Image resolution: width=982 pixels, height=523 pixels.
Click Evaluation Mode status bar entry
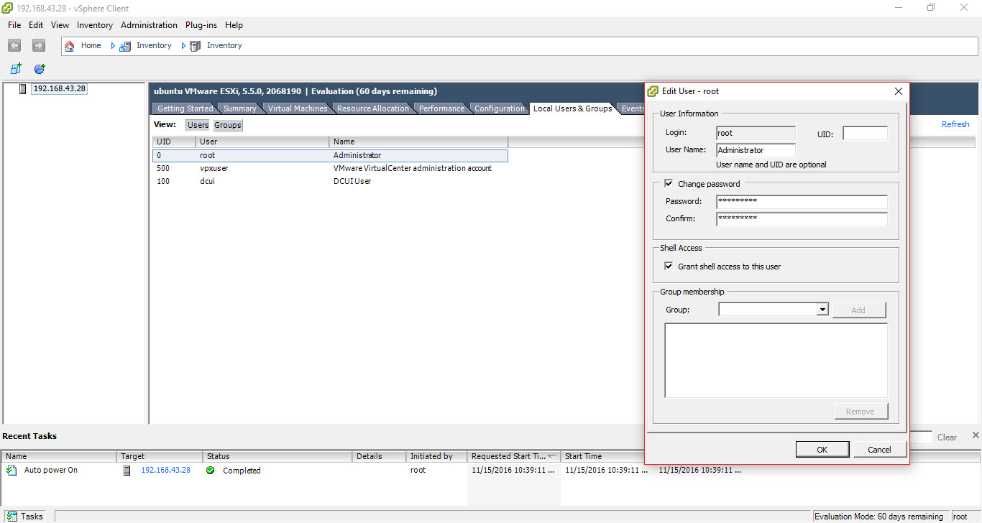click(x=879, y=517)
